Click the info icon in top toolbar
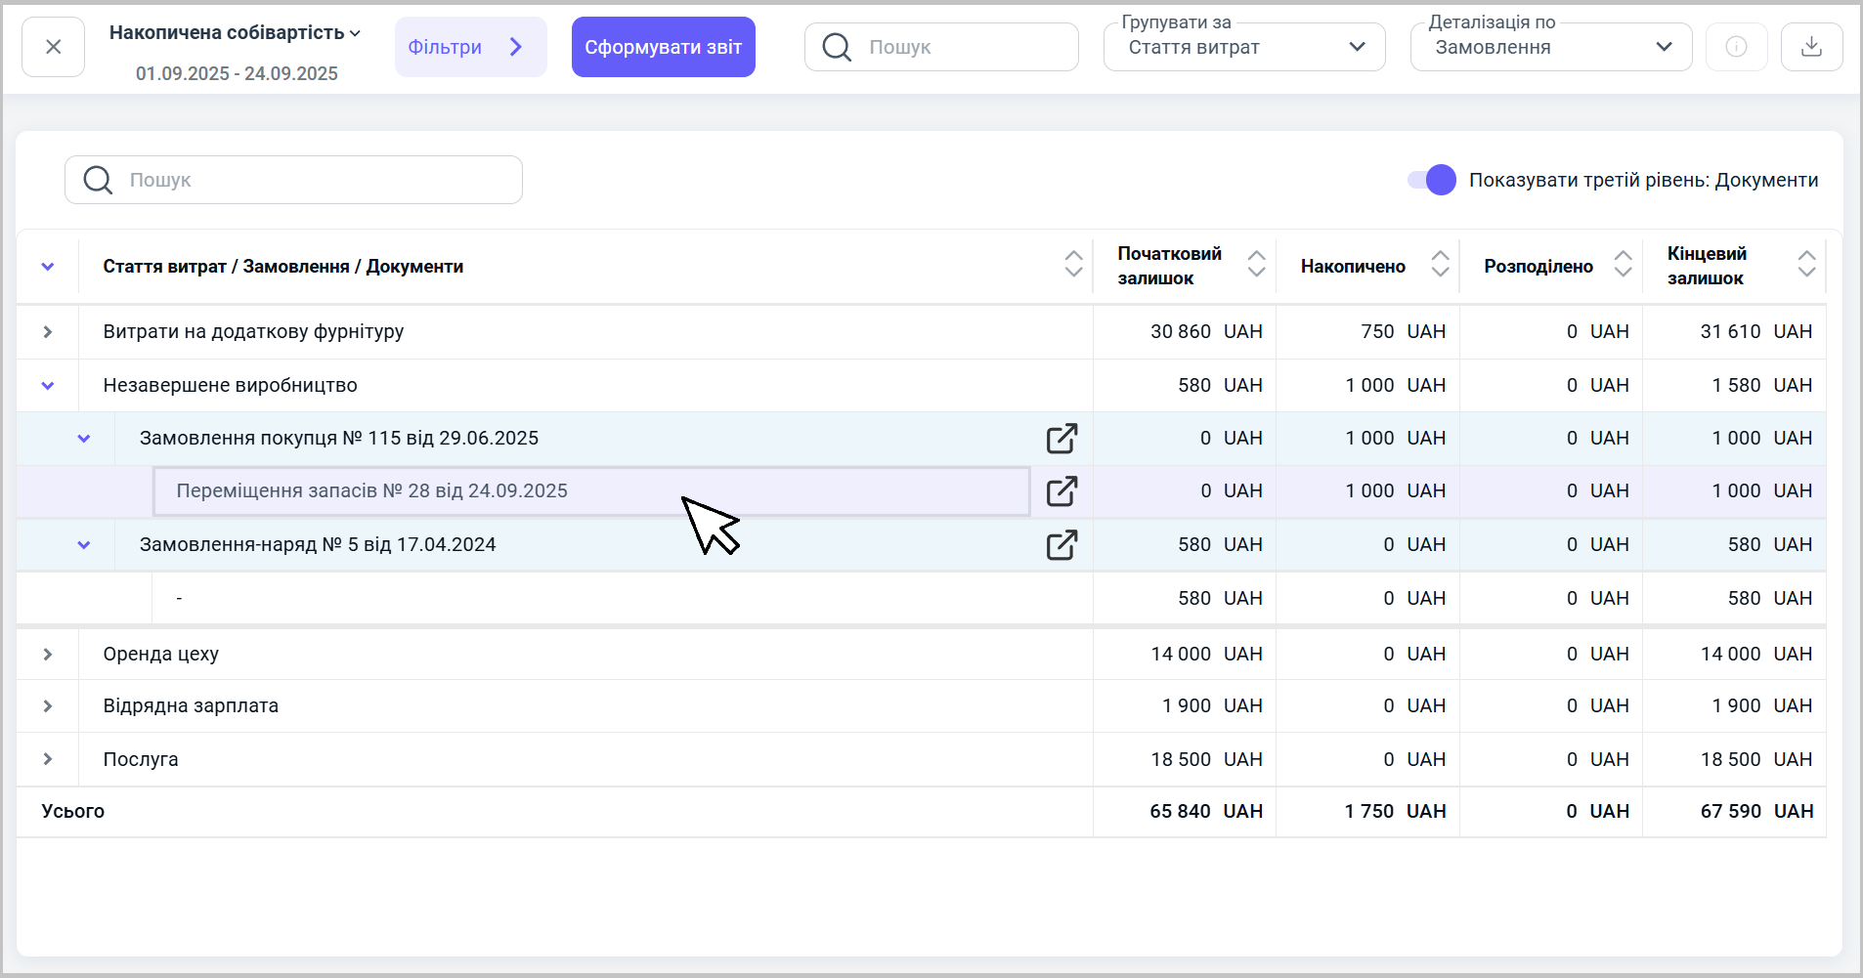 (x=1736, y=47)
